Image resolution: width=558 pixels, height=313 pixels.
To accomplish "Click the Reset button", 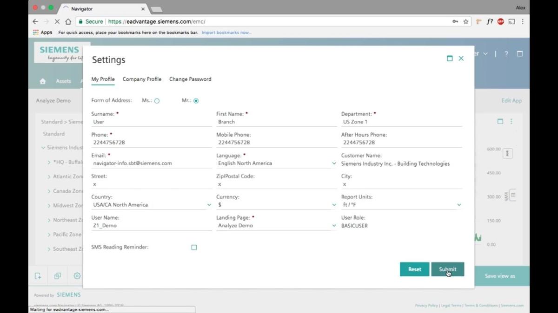I will coord(414,269).
